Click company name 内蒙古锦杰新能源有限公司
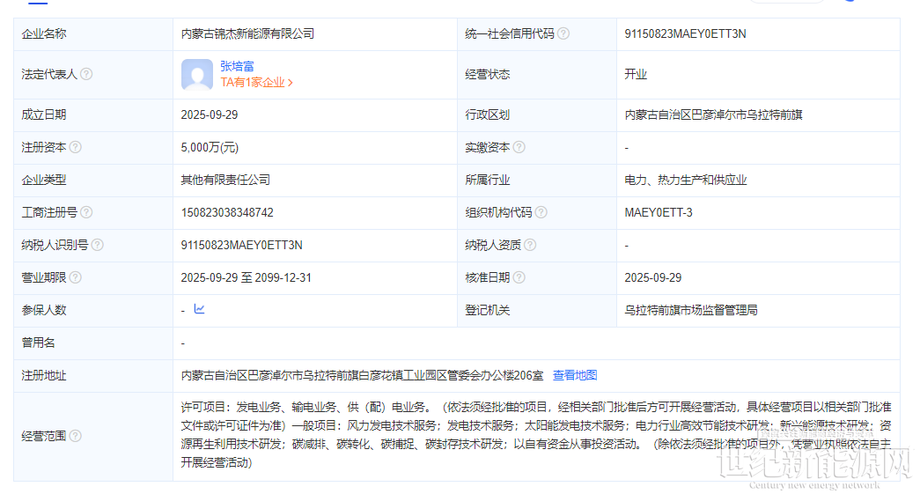This screenshot has width=920, height=494. (247, 33)
